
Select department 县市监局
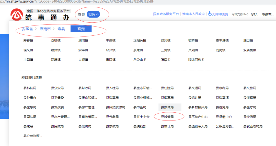point(140,107)
